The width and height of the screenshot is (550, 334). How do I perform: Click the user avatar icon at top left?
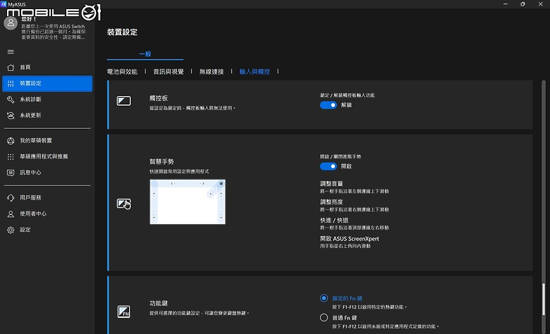point(11,23)
